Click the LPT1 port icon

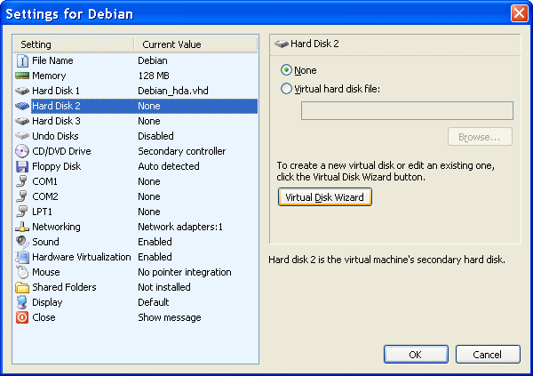click(x=22, y=212)
